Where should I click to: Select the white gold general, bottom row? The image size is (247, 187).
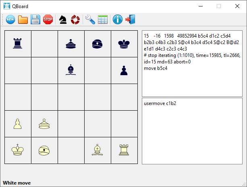click(44, 151)
